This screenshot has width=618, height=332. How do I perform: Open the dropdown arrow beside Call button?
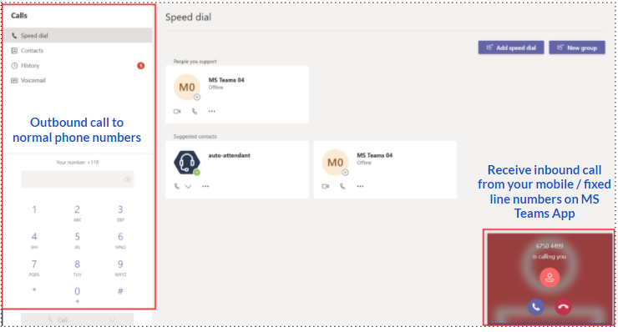(x=113, y=319)
